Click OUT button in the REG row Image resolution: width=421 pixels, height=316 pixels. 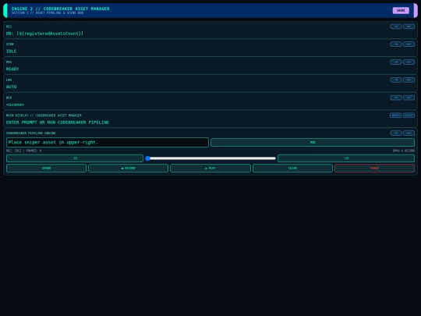coord(409,27)
